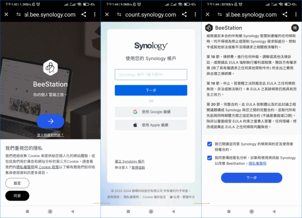Open the round user avatar in BeeStation header
302x218 pixels.
click(295, 28)
